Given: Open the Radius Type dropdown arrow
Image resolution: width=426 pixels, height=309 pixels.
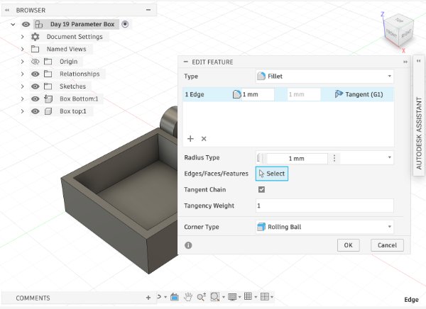Looking at the screenshot, I should pyautogui.click(x=389, y=157).
